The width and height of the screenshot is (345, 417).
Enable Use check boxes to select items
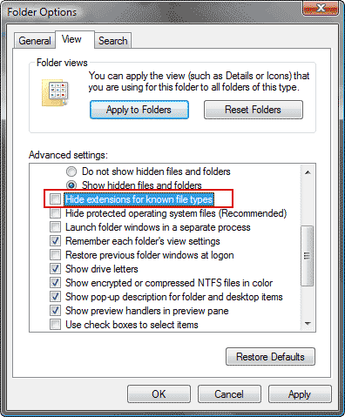(x=55, y=325)
